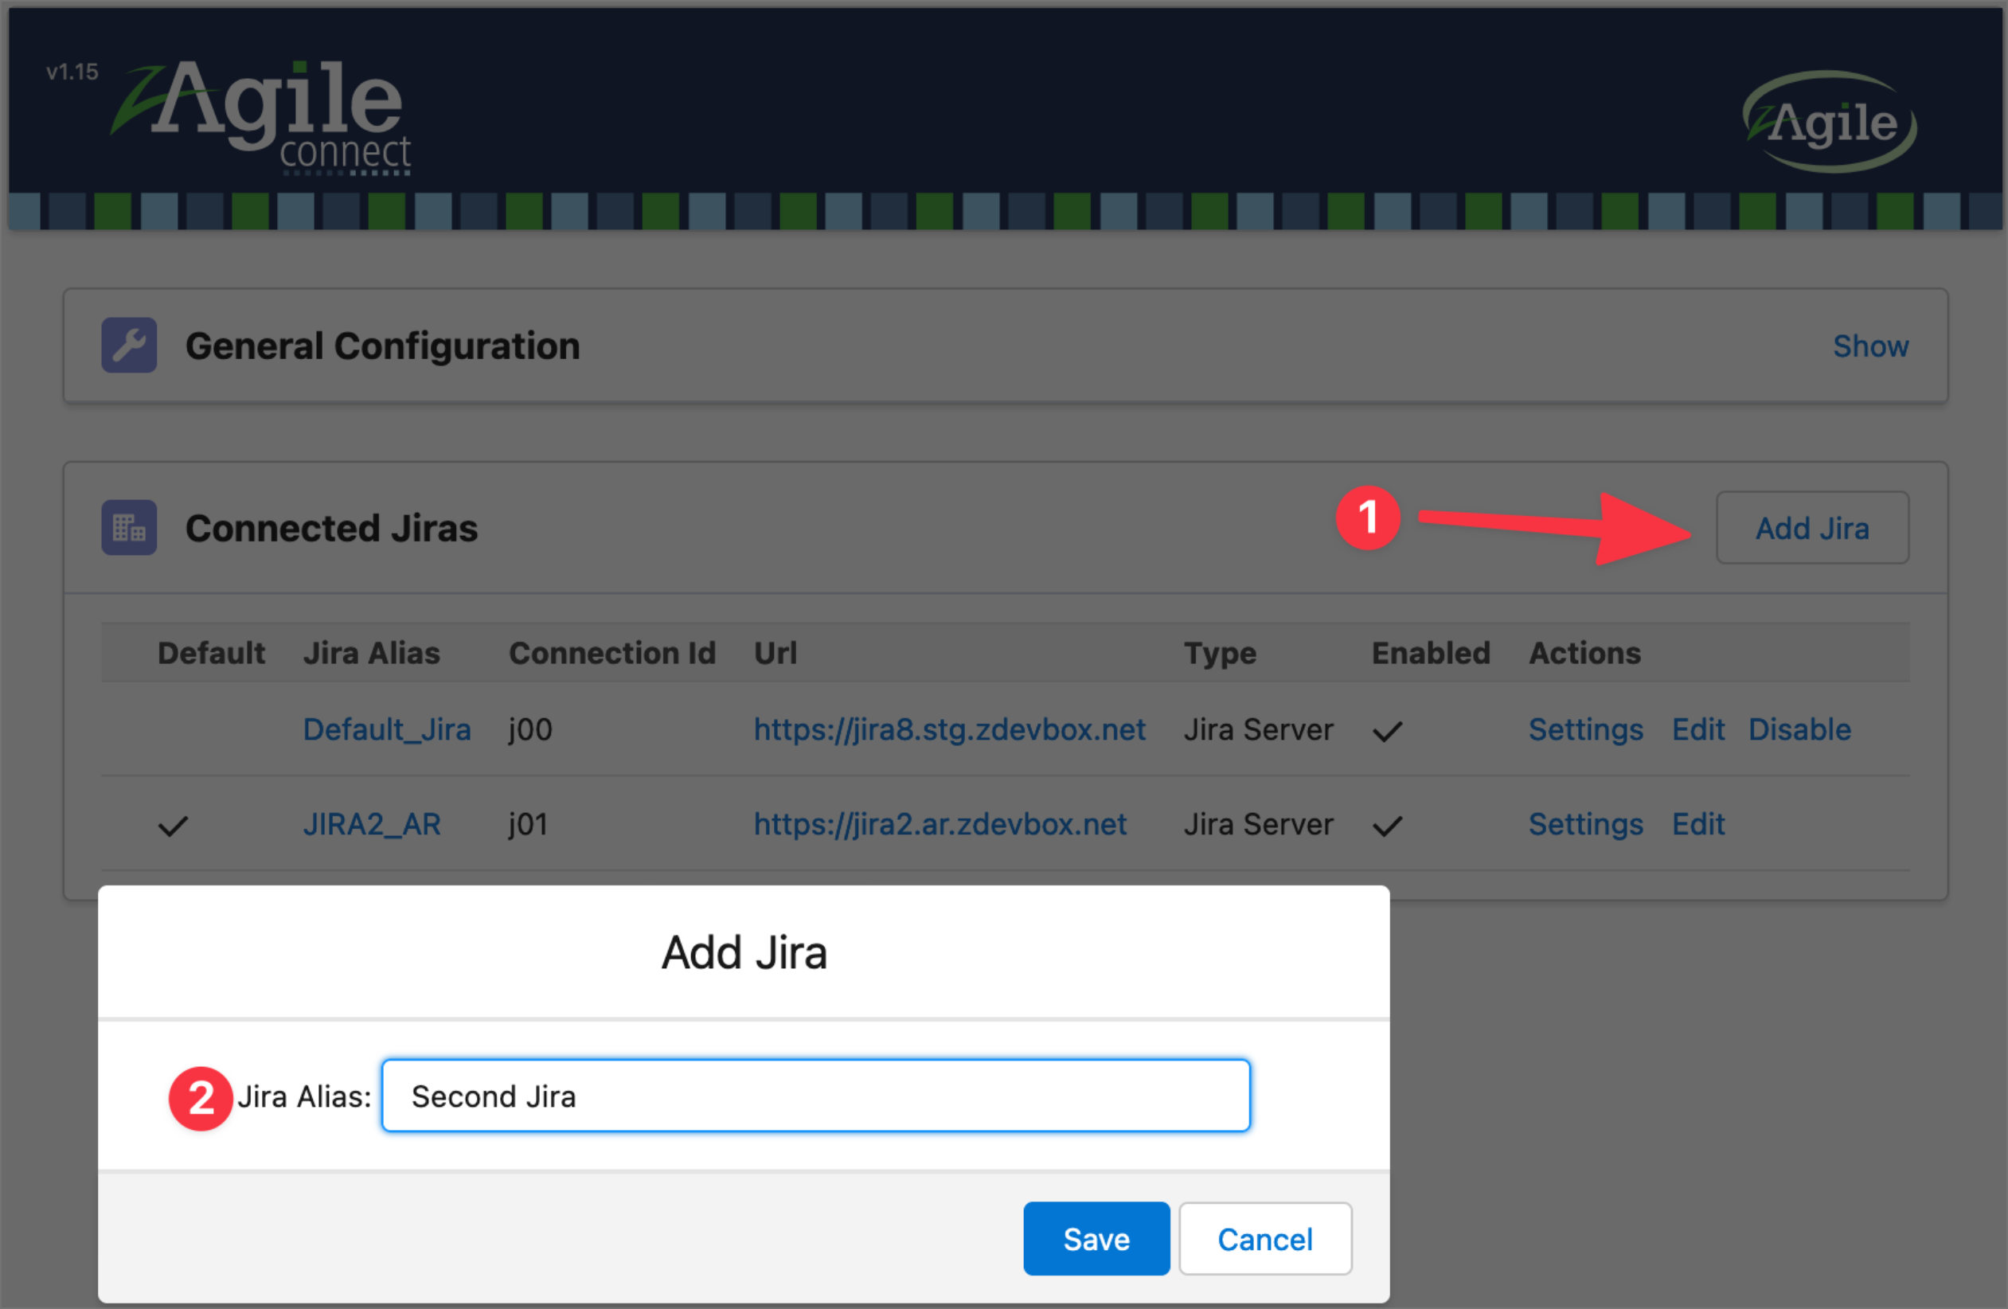The height and width of the screenshot is (1309, 2008).
Task: Show the General Configuration section
Action: [x=1869, y=346]
